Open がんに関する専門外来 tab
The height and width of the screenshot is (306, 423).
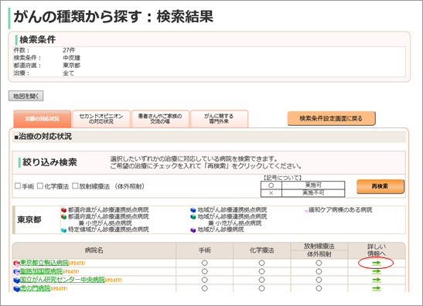(219, 119)
